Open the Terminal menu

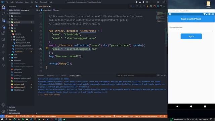click(43, 2)
